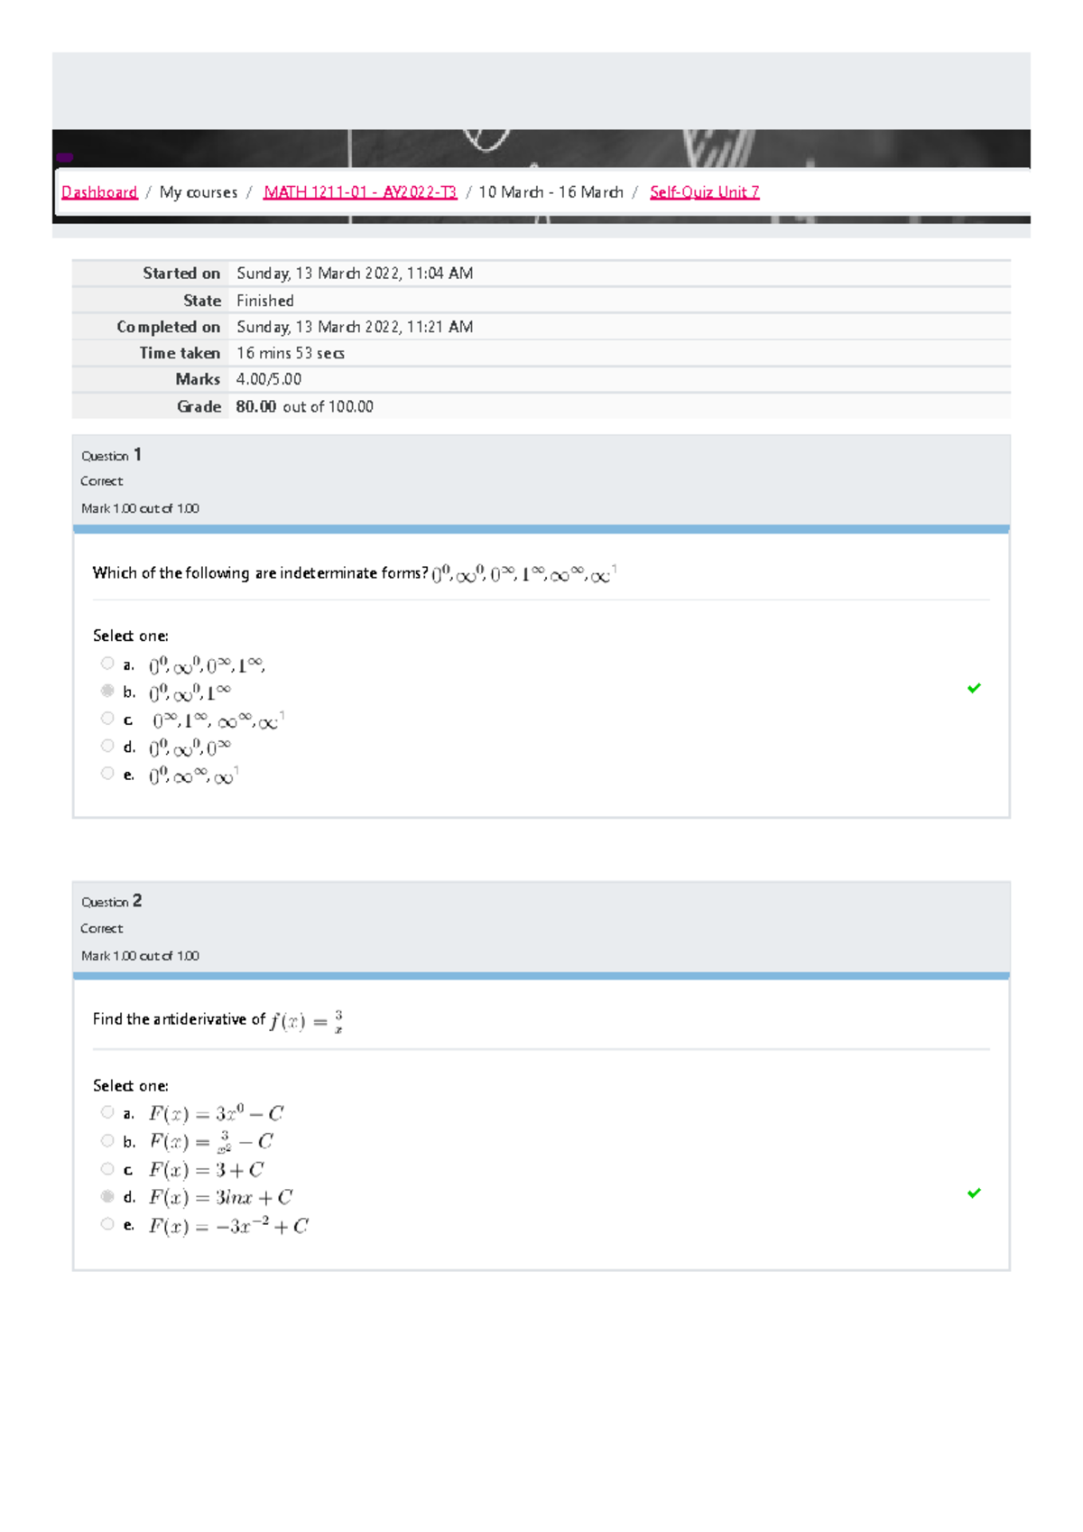This screenshot has width=1083, height=1532.
Task: Click the My courses breadcrumb item
Action: [199, 192]
